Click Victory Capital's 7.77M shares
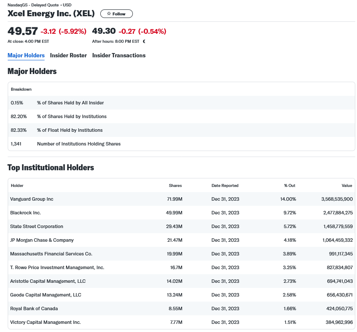The width and height of the screenshot is (357, 332). 176,322
